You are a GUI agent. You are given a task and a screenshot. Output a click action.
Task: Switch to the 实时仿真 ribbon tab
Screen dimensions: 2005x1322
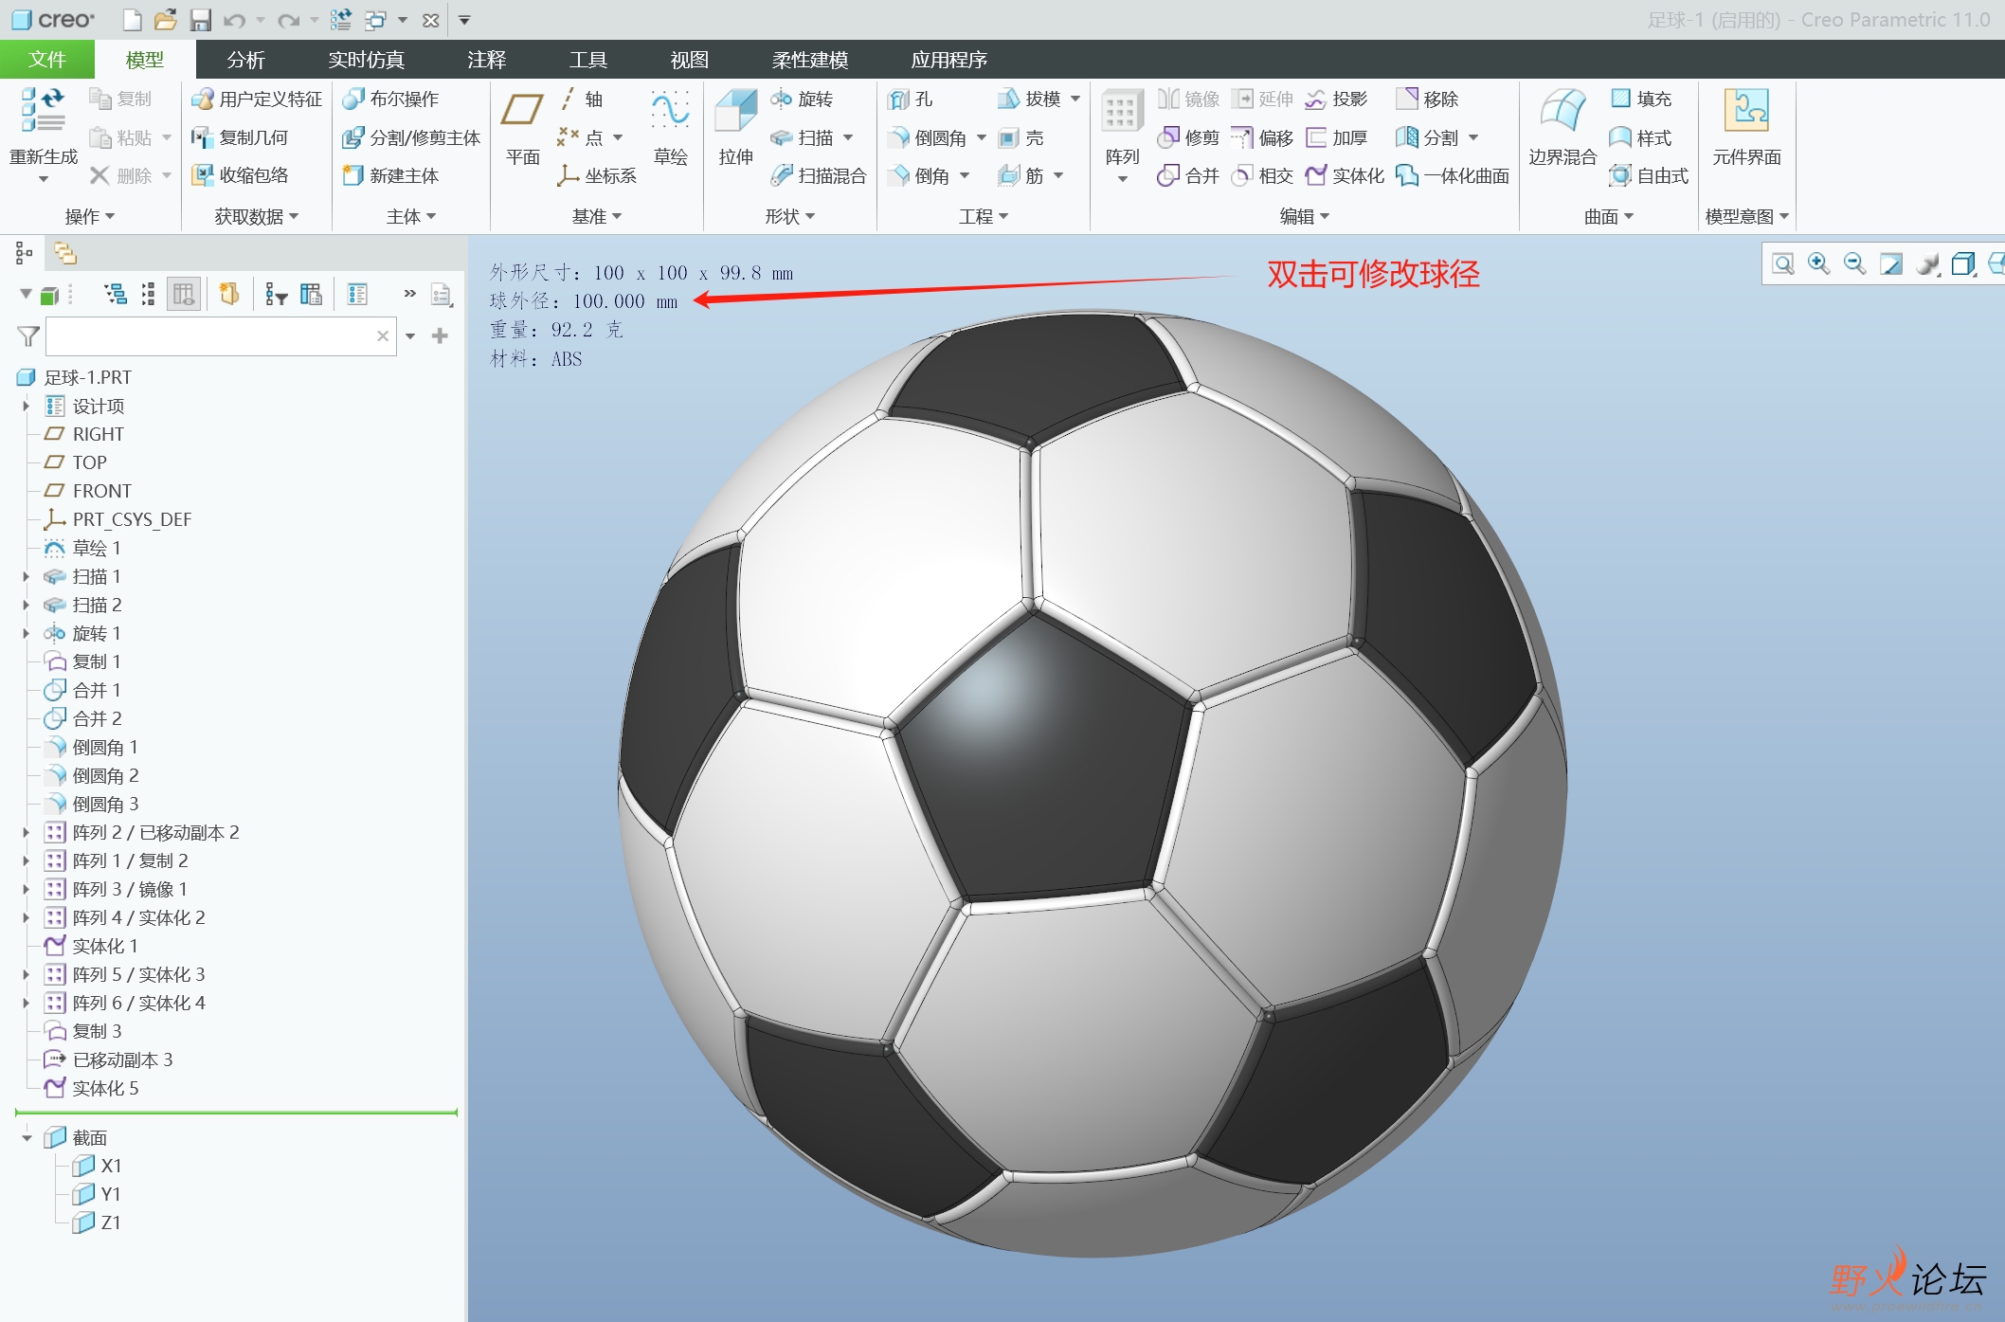point(366,60)
